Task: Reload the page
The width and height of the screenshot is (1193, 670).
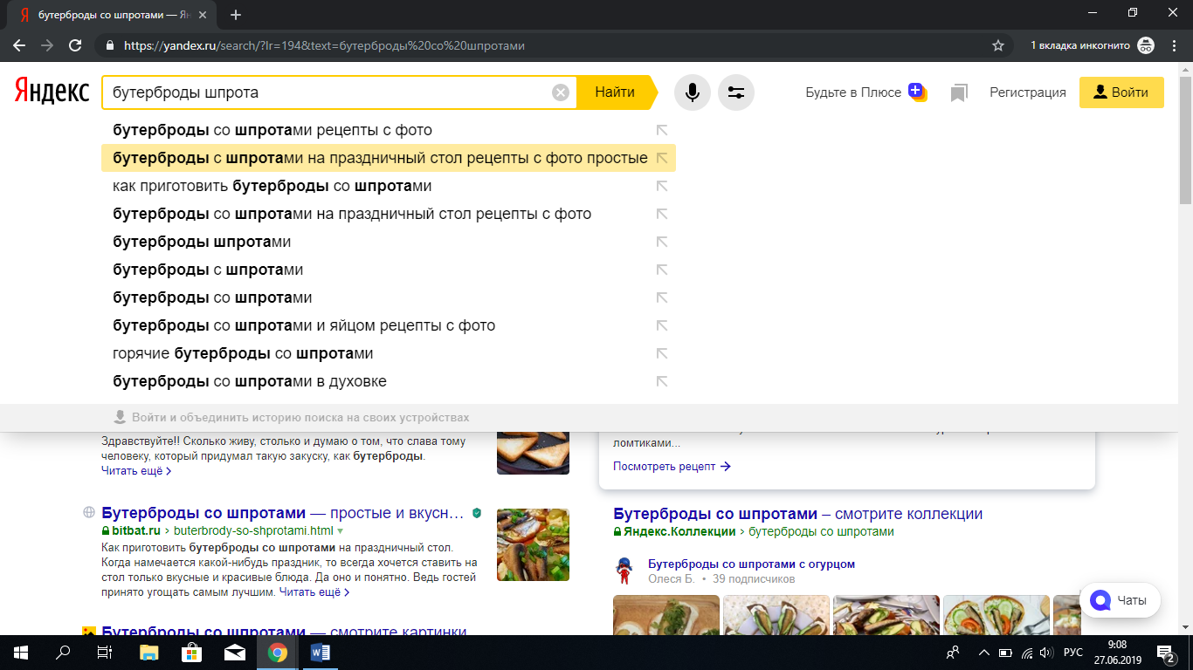Action: pyautogui.click(x=75, y=45)
